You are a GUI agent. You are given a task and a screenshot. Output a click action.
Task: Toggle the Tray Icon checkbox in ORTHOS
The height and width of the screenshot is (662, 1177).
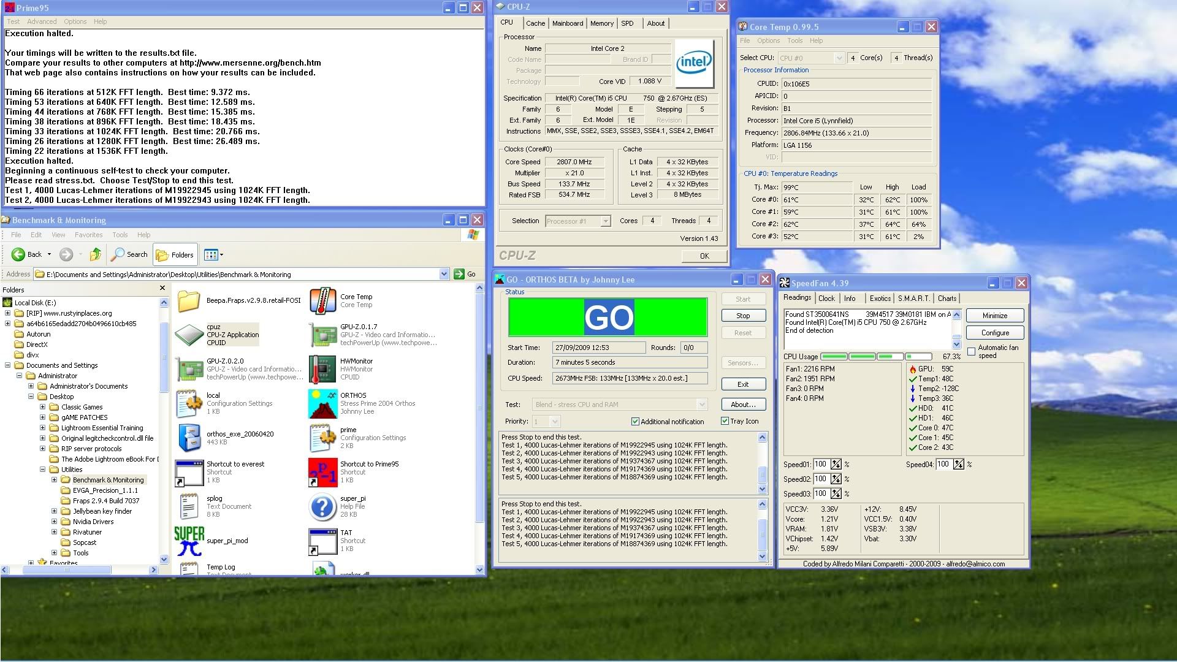pos(725,421)
